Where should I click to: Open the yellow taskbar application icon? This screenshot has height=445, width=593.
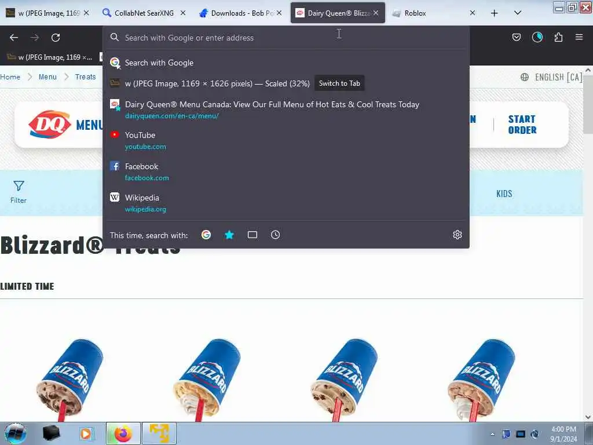click(159, 433)
